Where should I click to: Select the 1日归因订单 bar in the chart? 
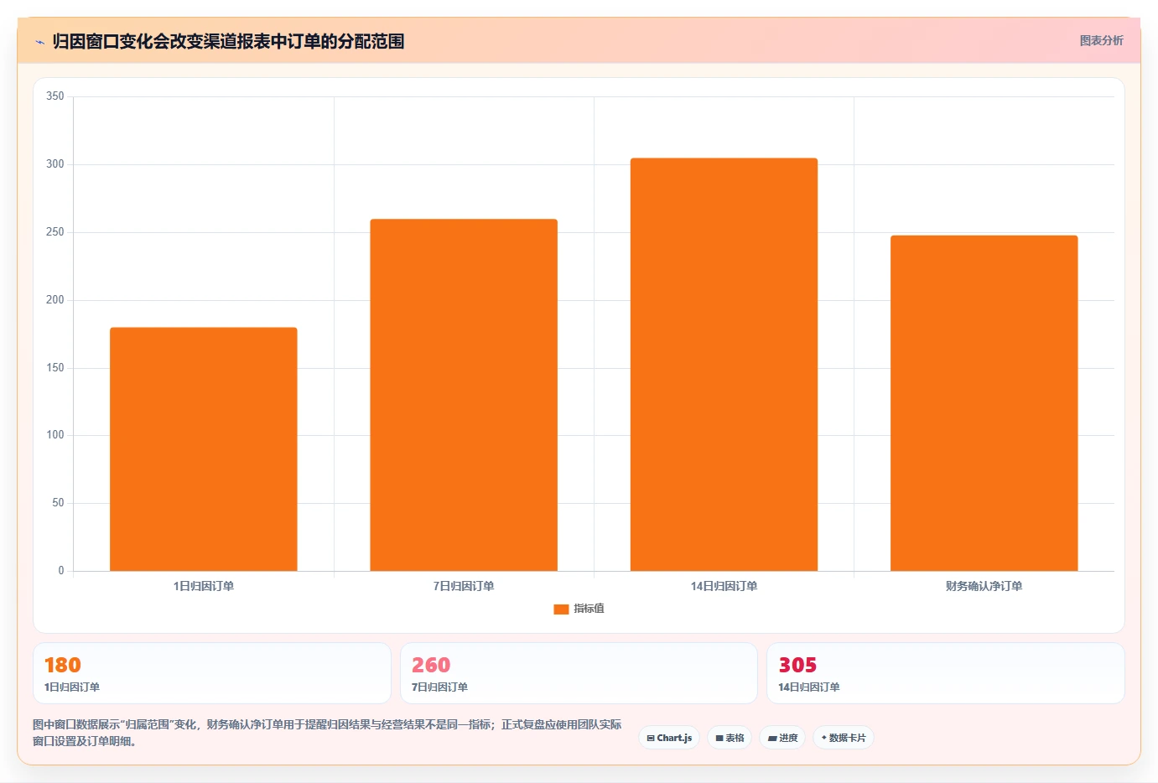coord(204,449)
